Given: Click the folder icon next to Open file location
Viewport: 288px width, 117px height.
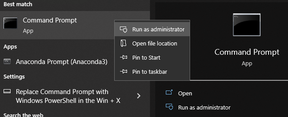Looking at the screenshot, I should [x=123, y=43].
